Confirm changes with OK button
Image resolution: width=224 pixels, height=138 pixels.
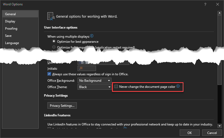[190, 133]
